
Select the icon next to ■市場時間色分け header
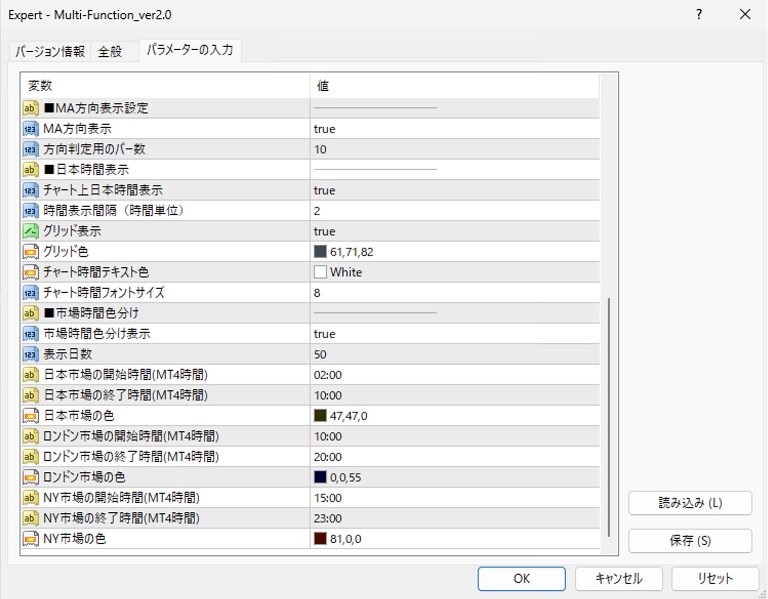click(30, 313)
